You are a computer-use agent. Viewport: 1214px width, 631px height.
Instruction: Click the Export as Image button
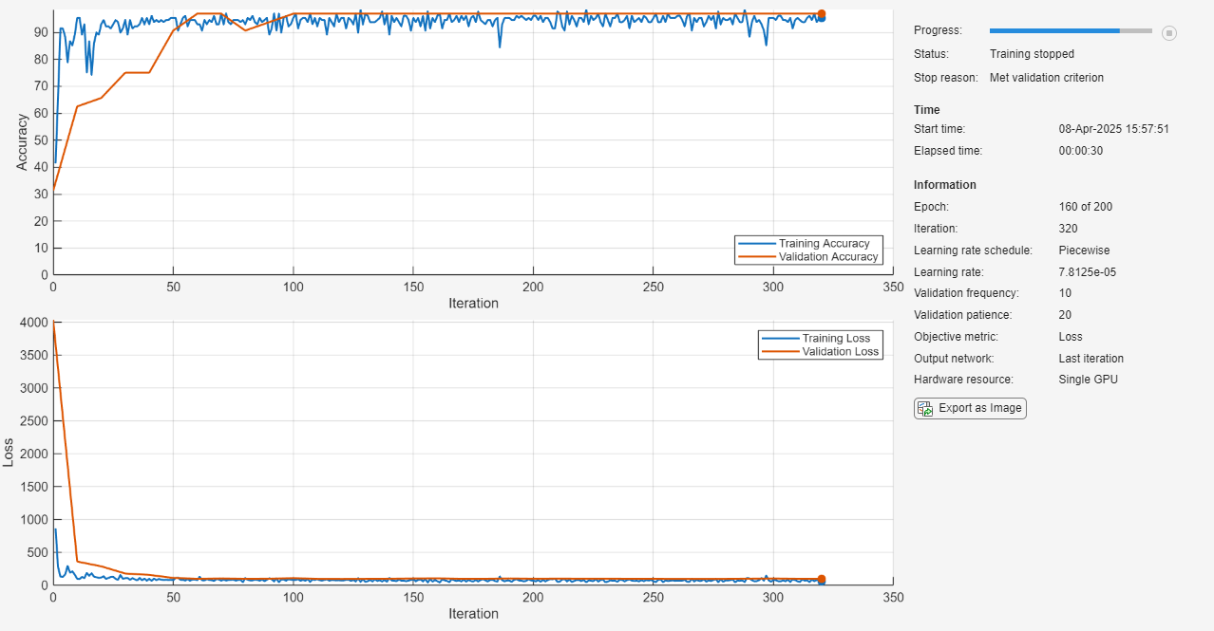(x=969, y=408)
